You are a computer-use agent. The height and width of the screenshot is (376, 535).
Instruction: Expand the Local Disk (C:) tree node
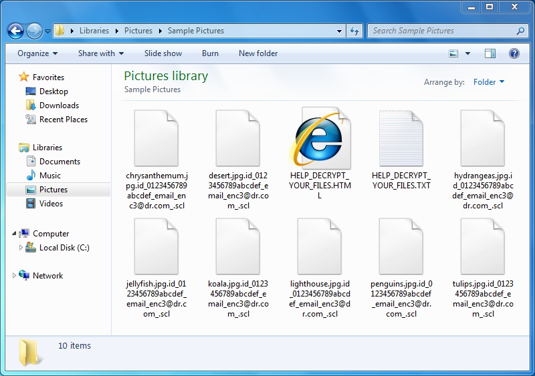coord(21,248)
